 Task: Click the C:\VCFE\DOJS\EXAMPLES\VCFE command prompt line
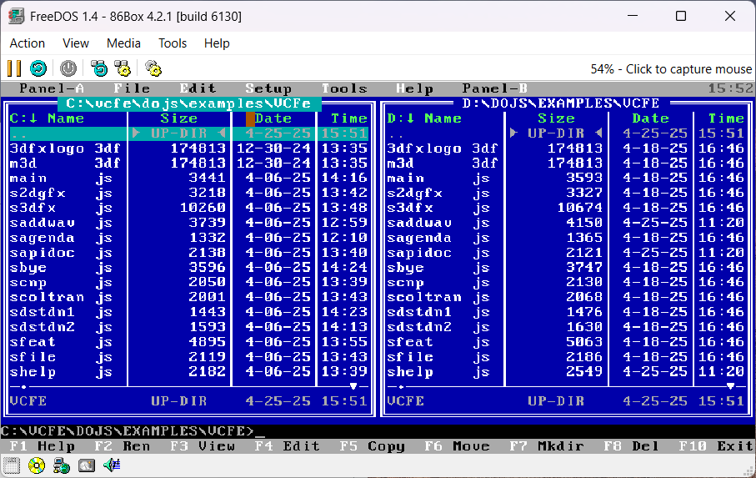click(x=133, y=431)
